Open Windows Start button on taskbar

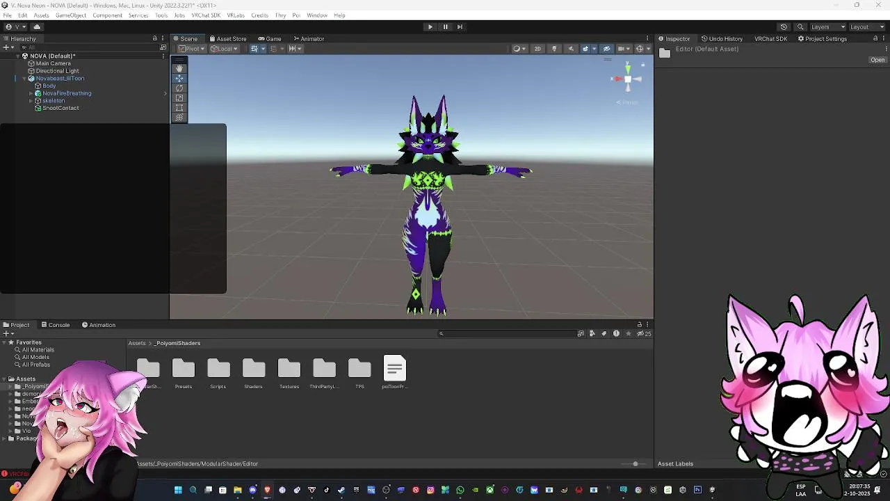click(x=178, y=490)
